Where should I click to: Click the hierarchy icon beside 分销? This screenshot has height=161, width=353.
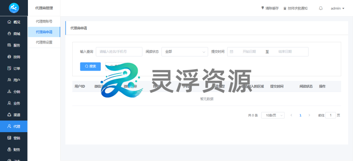coord(9,92)
